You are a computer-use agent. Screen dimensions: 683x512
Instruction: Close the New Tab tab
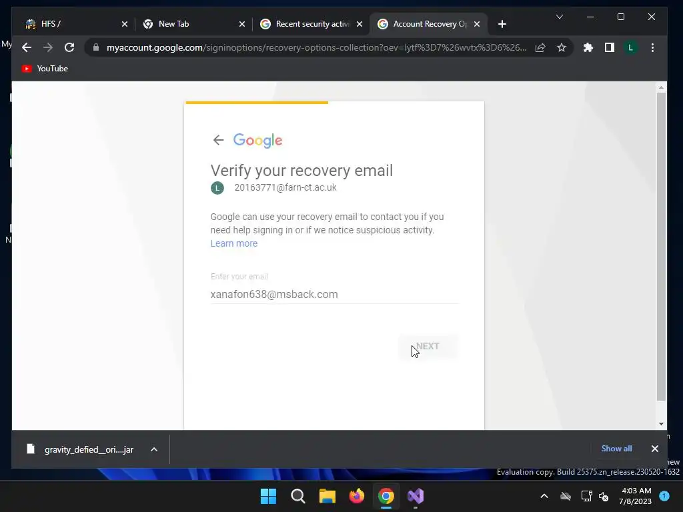(242, 24)
